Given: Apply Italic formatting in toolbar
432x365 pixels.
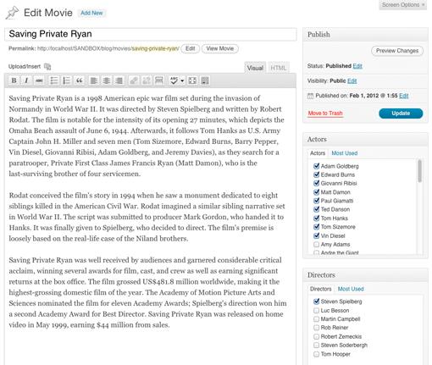Looking at the screenshot, I should pyautogui.click(x=26, y=80).
